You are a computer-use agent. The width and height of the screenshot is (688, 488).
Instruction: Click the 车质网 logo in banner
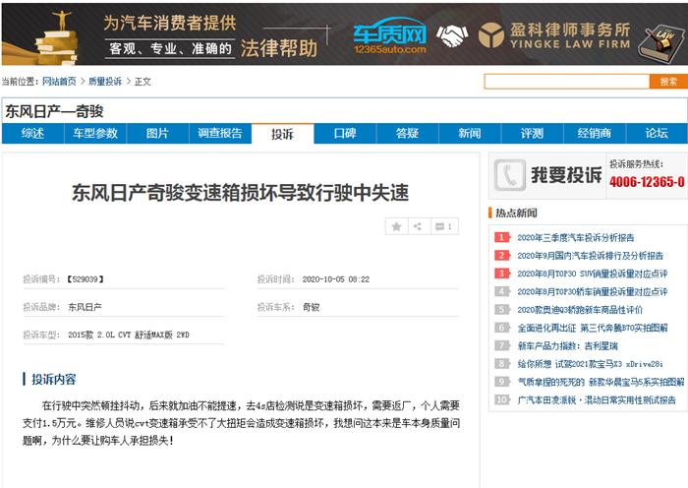[x=389, y=35]
